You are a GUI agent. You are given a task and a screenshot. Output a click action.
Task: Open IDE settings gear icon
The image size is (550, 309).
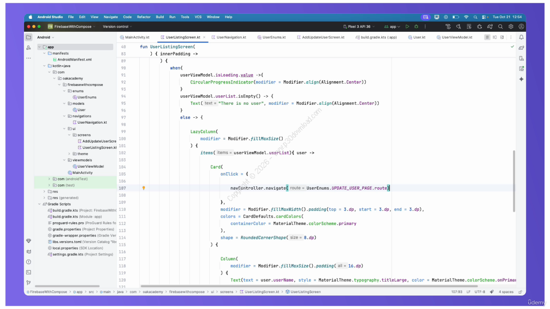[511, 27]
